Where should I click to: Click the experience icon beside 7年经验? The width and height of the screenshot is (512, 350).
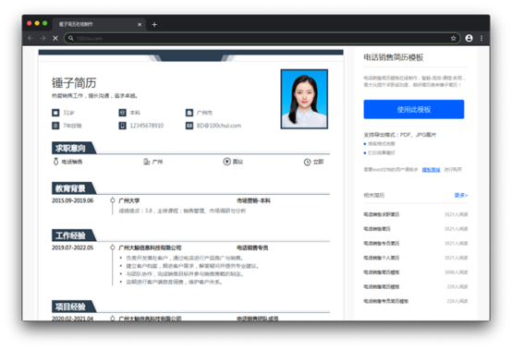coord(55,126)
